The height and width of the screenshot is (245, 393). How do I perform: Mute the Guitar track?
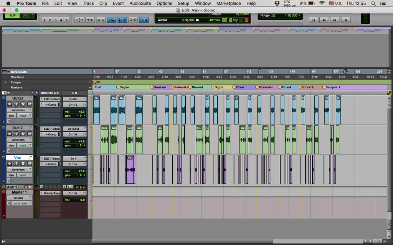click(30, 104)
